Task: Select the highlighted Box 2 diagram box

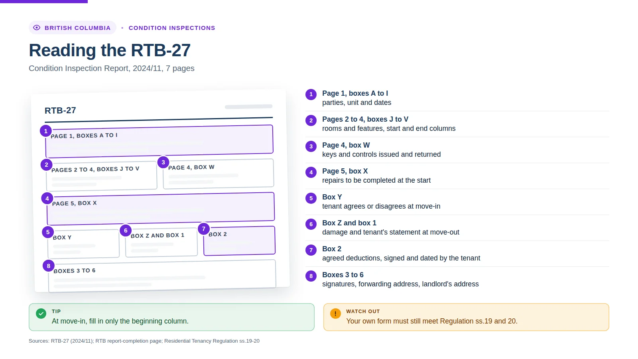Action: (x=239, y=241)
